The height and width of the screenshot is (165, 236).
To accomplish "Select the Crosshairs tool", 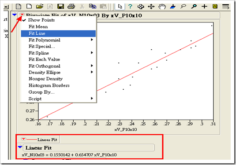I will point(204,7).
